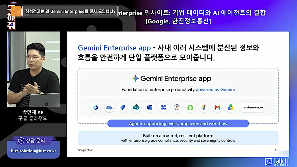Click the red channel logo at top-left
The width and height of the screenshot is (297, 167).
point(12,15)
